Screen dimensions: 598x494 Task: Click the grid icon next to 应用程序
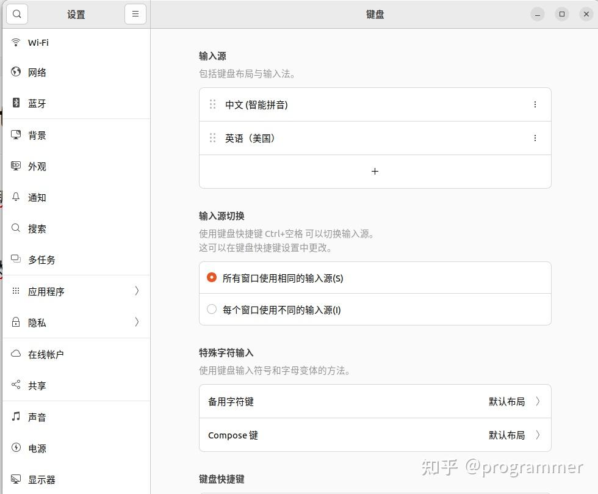(16, 291)
